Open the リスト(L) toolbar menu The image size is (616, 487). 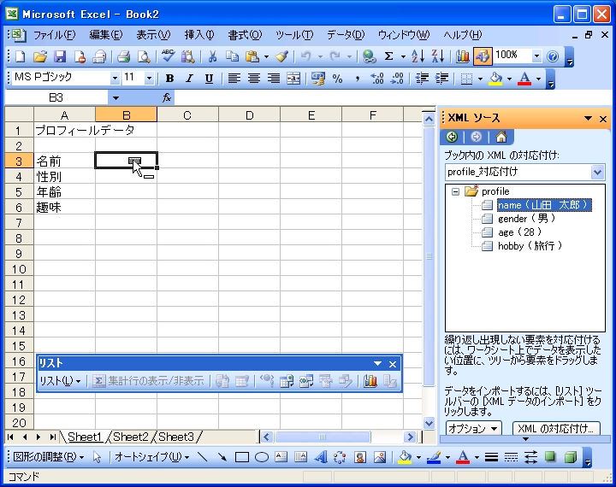click(60, 381)
